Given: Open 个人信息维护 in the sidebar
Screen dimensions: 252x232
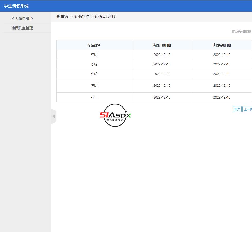Looking at the screenshot, I should (22, 19).
